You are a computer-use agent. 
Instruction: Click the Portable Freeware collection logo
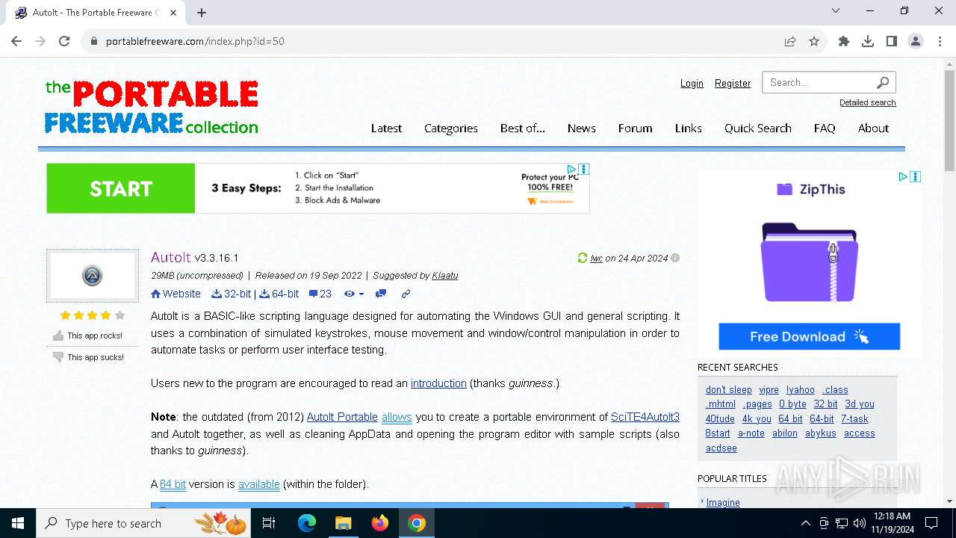152,107
